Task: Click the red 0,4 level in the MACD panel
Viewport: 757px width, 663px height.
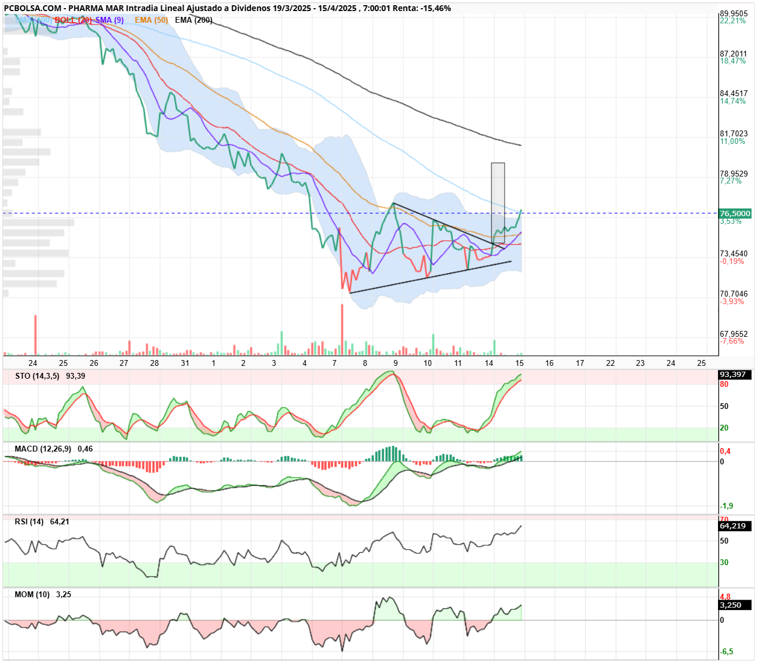Action: click(726, 452)
